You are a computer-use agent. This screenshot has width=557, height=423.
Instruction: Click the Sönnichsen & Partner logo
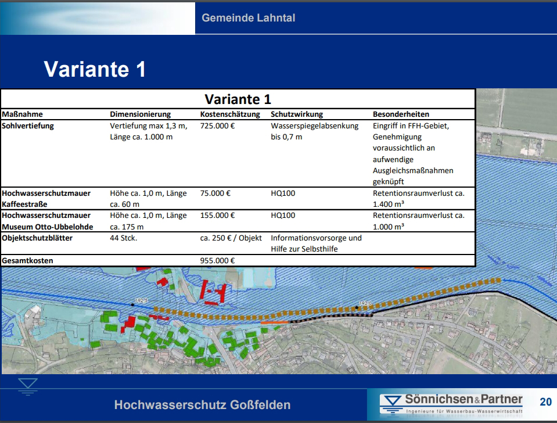tap(451, 403)
